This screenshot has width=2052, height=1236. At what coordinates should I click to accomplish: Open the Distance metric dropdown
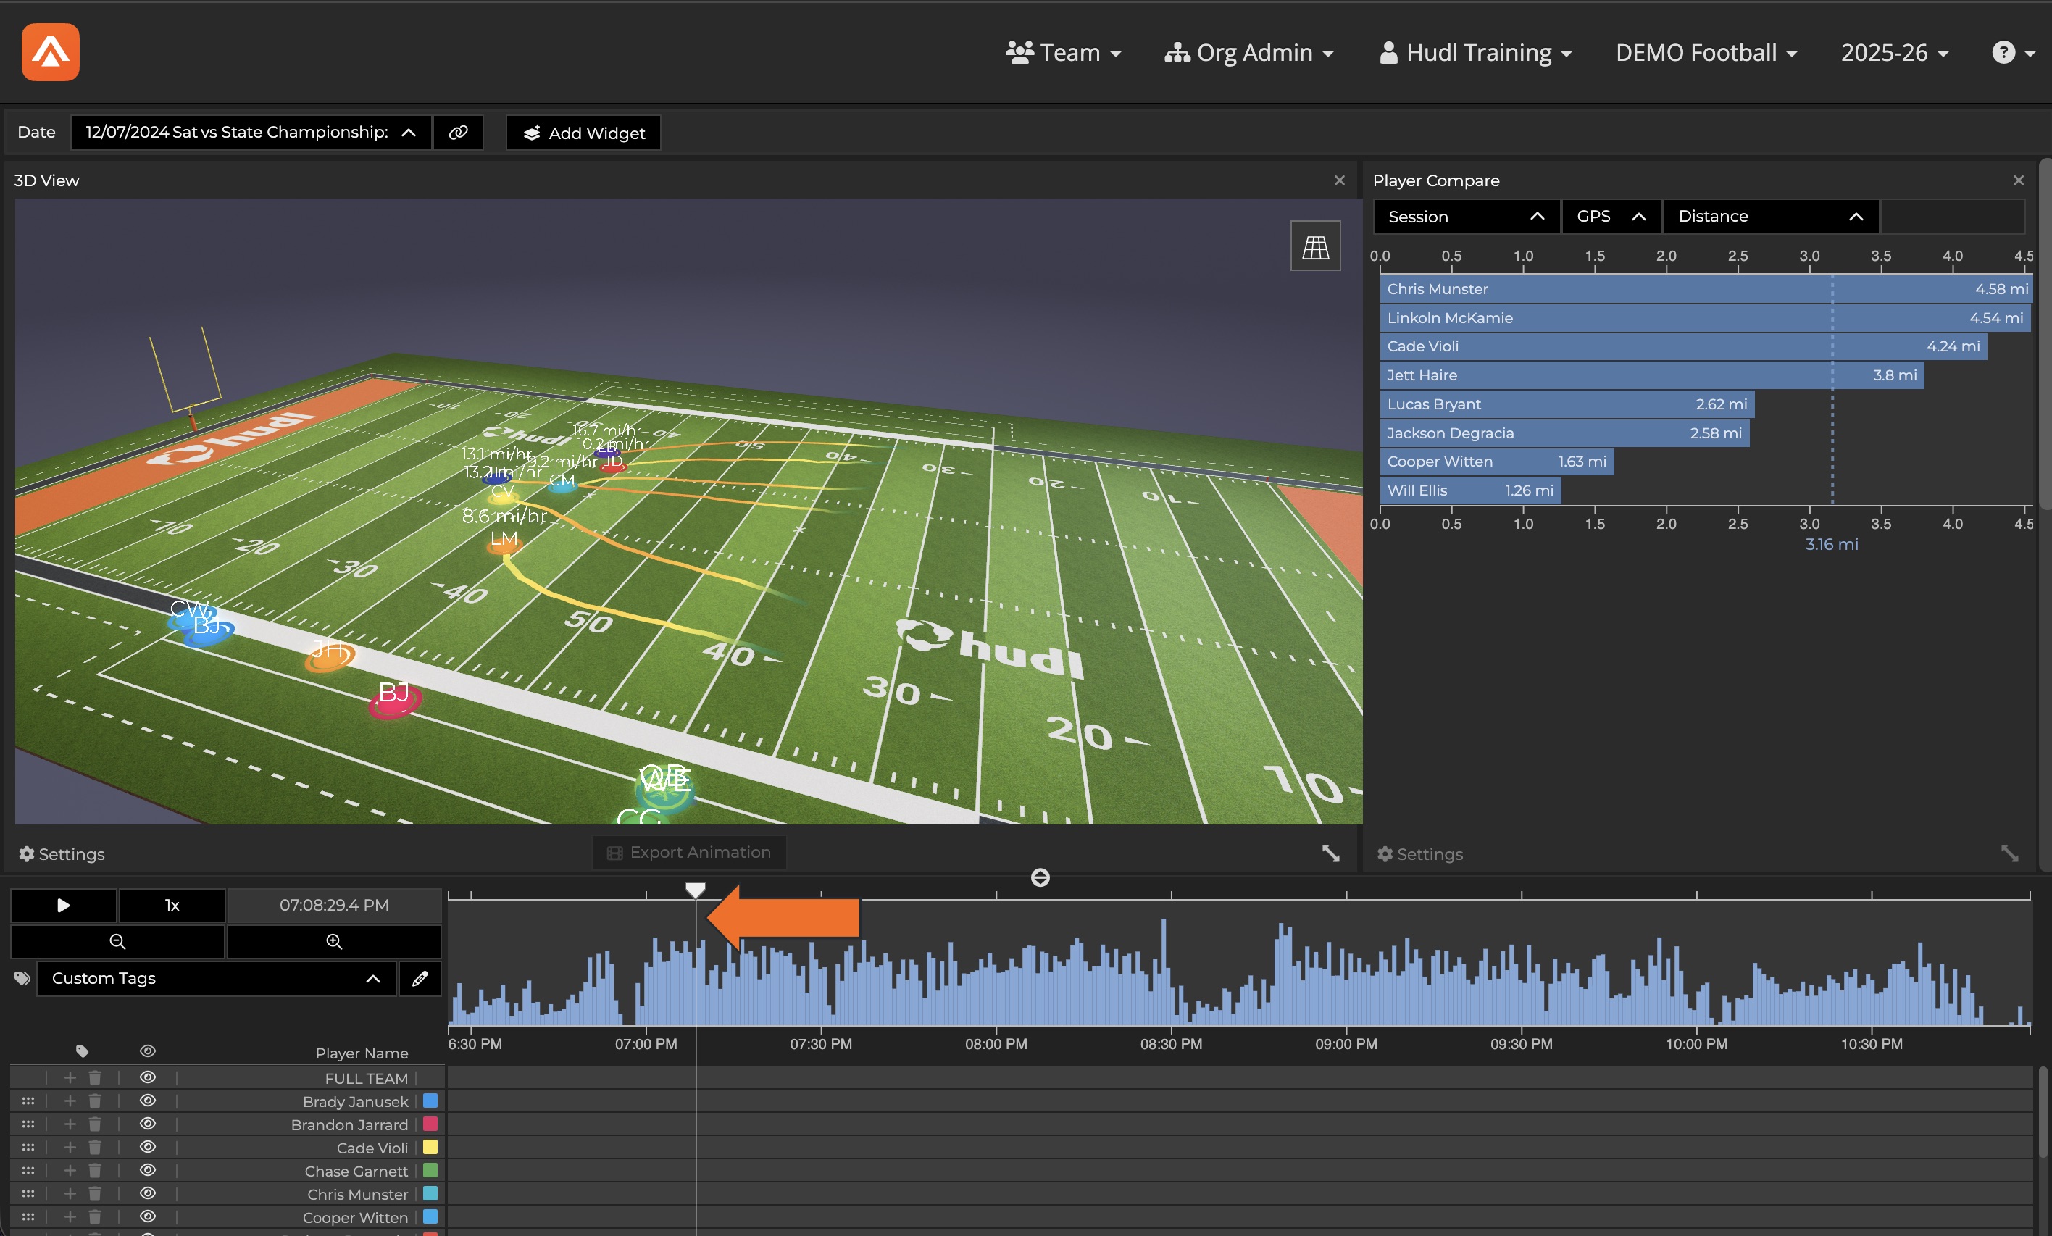point(1771,217)
